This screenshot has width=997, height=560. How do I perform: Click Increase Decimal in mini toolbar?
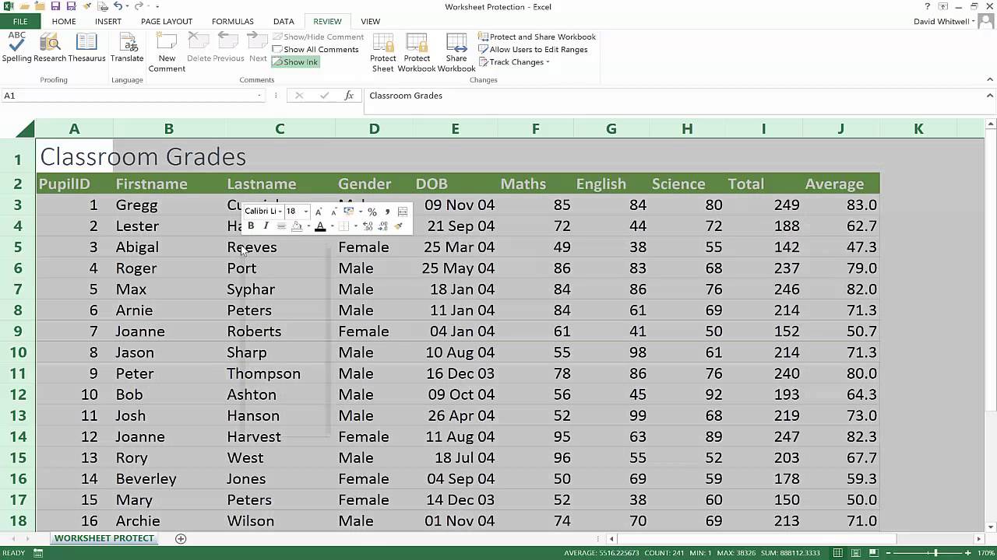(x=368, y=226)
